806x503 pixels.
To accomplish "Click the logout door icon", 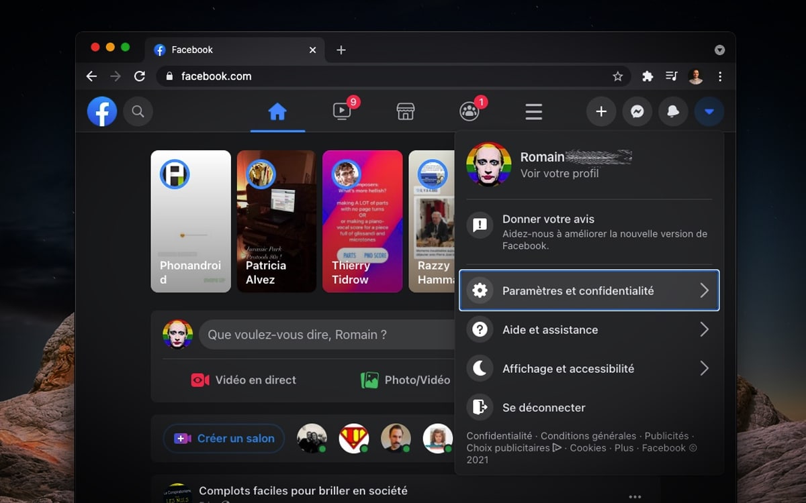I will coord(480,407).
